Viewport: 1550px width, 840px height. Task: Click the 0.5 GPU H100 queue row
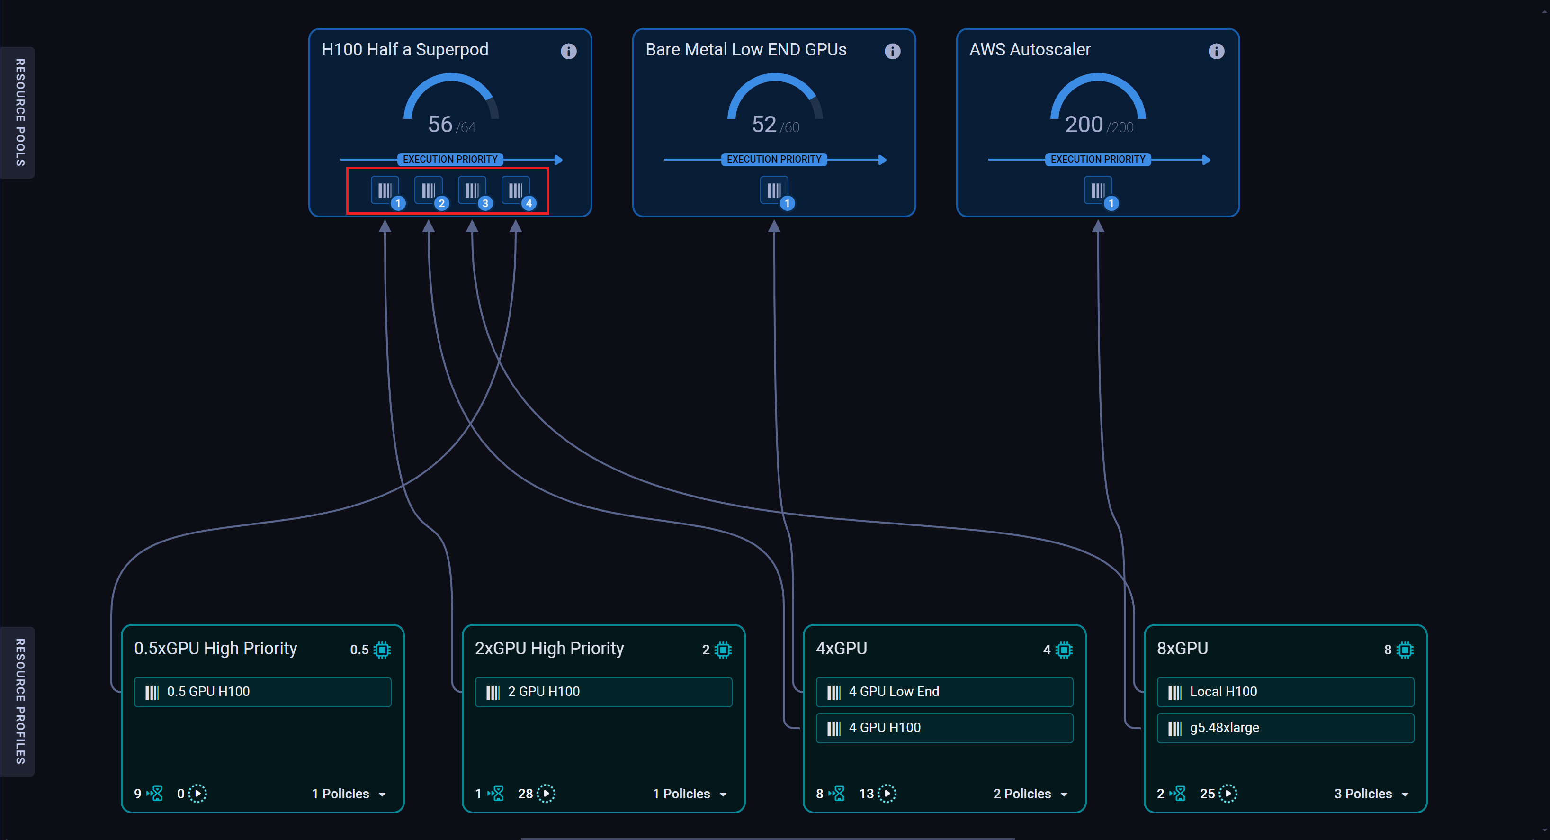coord(262,691)
